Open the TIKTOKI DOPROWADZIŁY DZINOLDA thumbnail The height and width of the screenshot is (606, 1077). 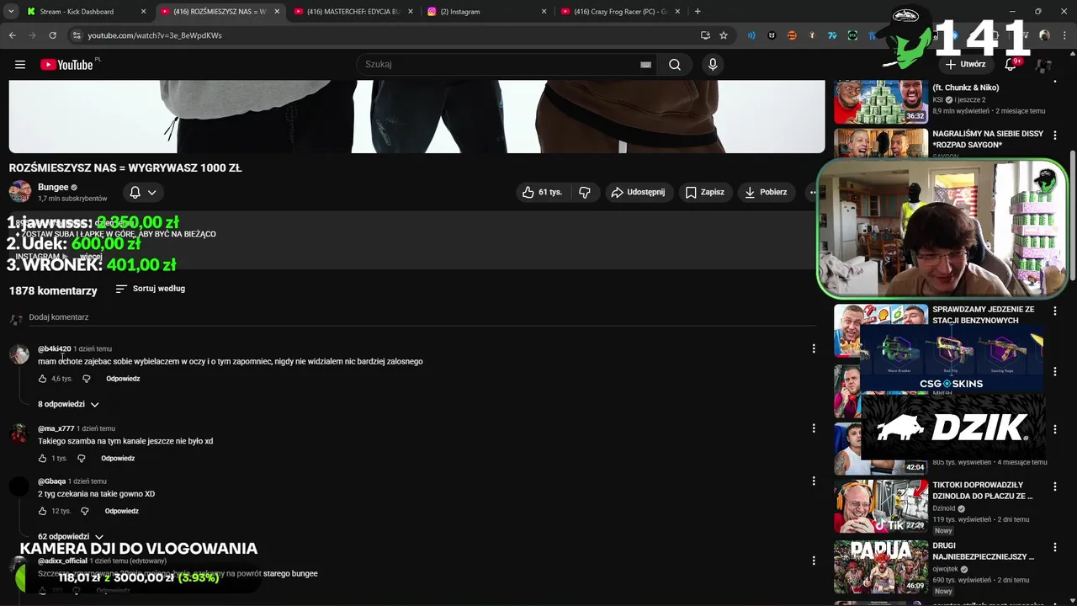click(881, 506)
